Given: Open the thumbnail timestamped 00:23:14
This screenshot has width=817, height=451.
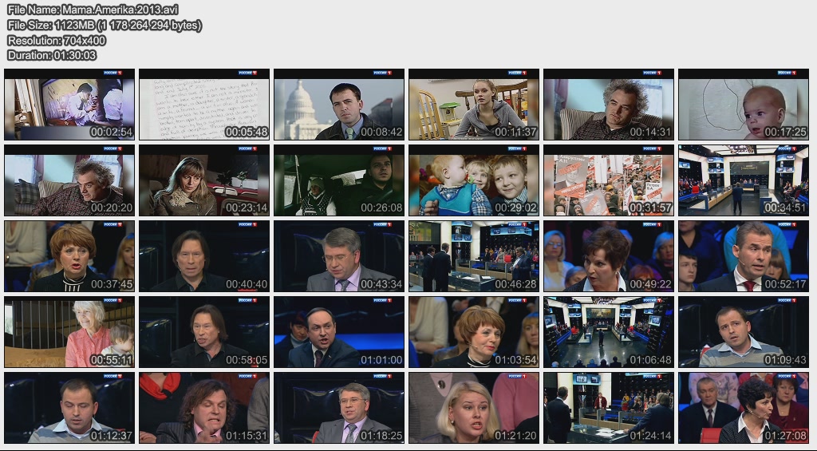Looking at the screenshot, I should tap(204, 180).
